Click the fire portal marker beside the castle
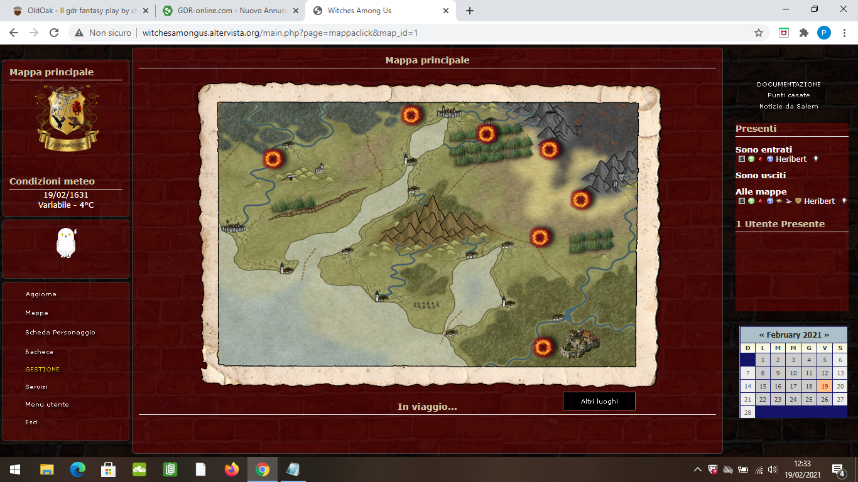The height and width of the screenshot is (482, 858). tap(543, 347)
